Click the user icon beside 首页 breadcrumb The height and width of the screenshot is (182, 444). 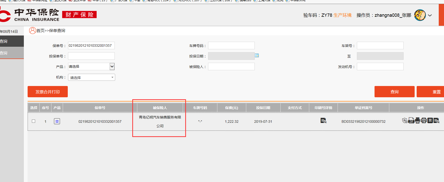[x=33, y=30]
